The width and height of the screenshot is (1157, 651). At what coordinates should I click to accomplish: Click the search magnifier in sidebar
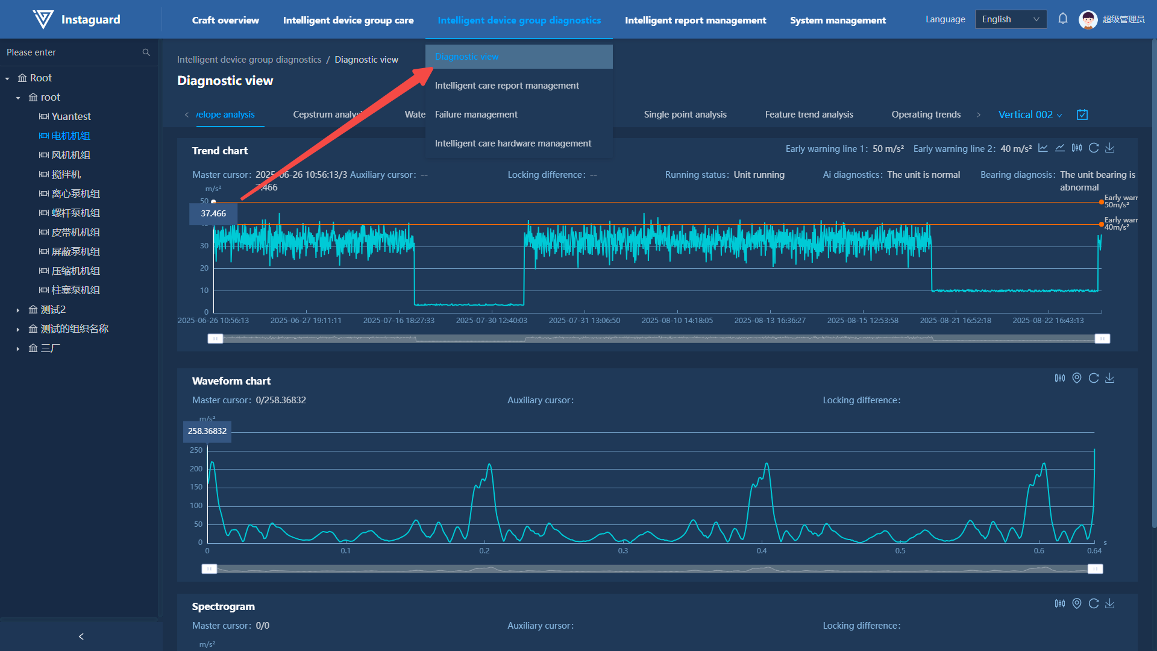pos(146,52)
